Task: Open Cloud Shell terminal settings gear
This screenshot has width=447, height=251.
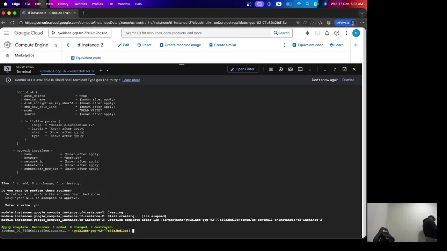Action: [280, 69]
